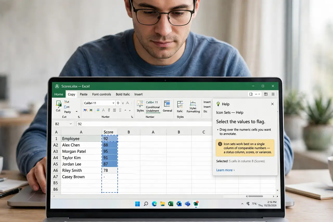Viewport: 333px width, 222px height.
Task: Select the Casey Brown cell
Action: (81, 177)
